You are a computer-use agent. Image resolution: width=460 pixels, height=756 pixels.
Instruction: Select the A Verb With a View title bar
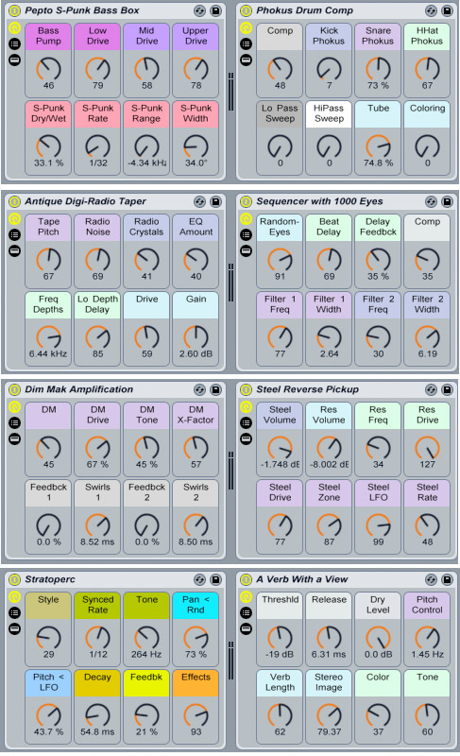point(302,579)
